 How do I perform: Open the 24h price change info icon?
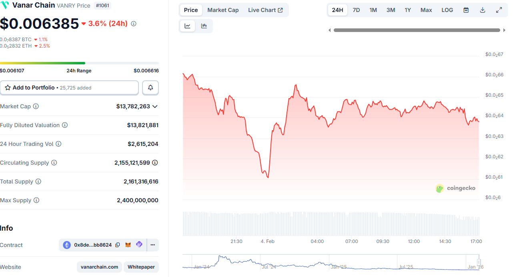click(134, 24)
